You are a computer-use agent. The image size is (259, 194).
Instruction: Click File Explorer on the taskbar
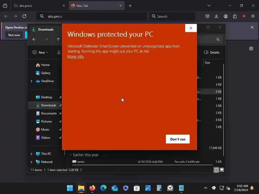[81, 188]
